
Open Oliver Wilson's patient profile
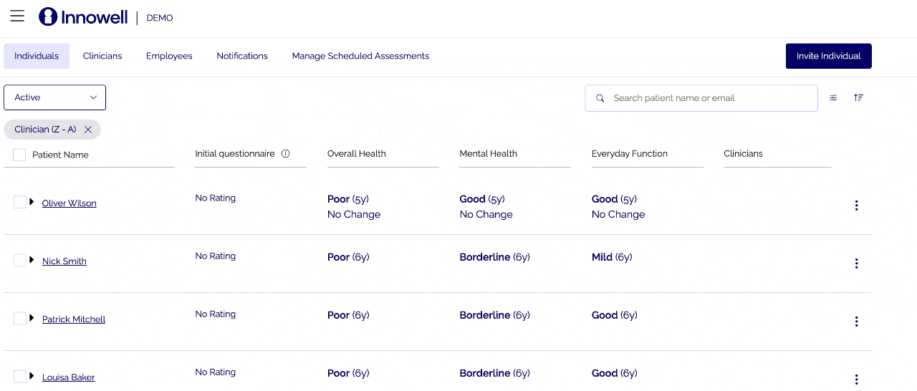click(x=69, y=203)
